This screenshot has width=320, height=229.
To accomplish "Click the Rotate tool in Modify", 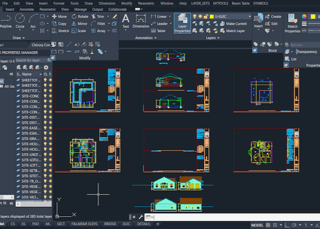I will click(x=79, y=16).
